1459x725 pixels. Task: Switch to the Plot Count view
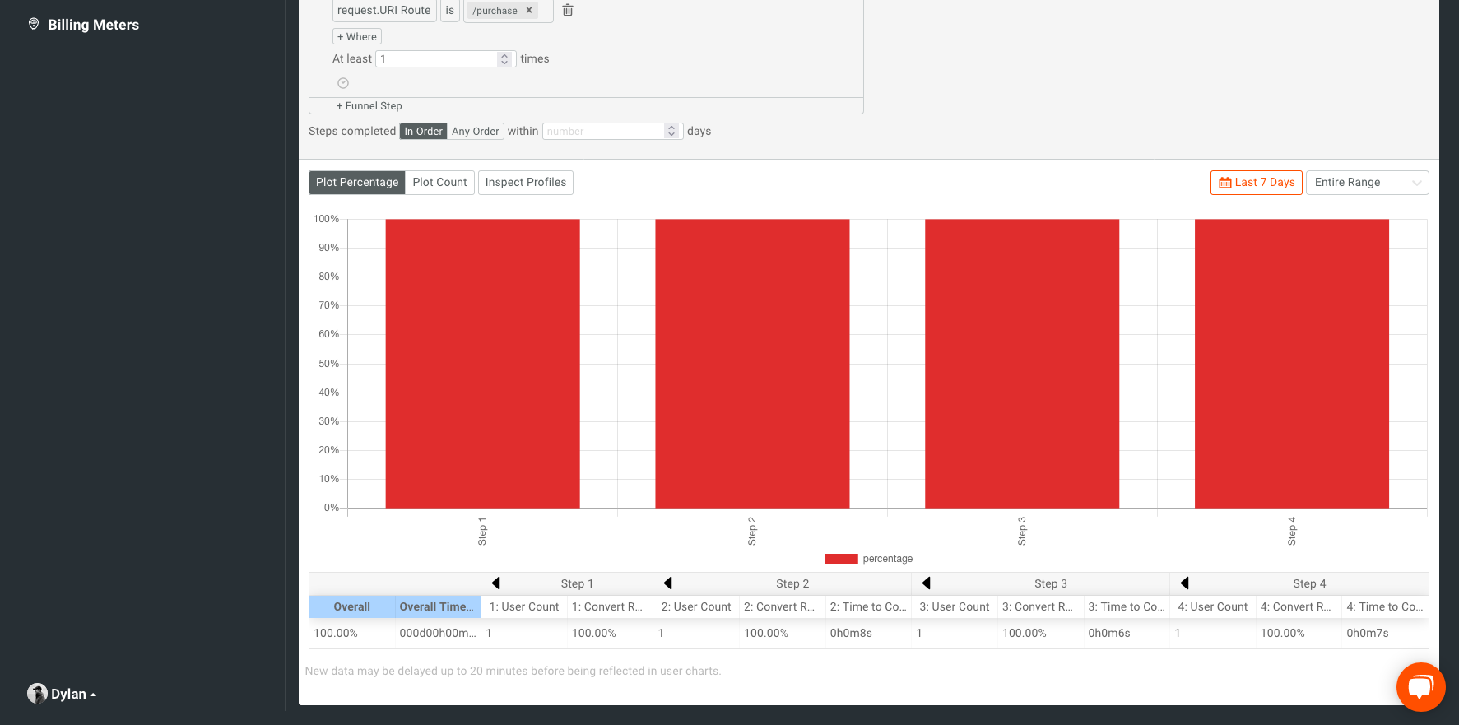(439, 183)
